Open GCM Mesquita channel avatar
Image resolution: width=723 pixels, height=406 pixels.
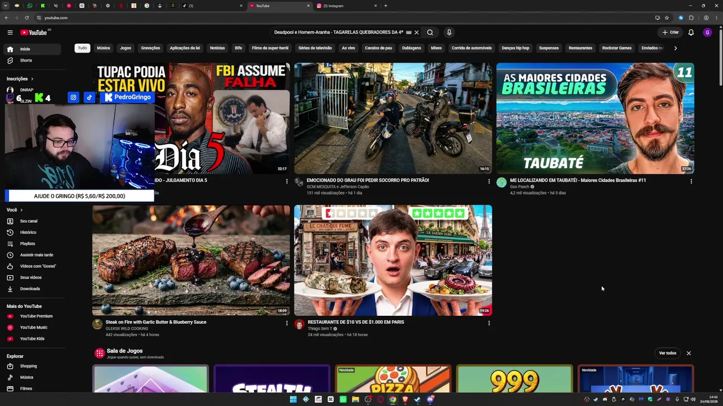(299, 182)
